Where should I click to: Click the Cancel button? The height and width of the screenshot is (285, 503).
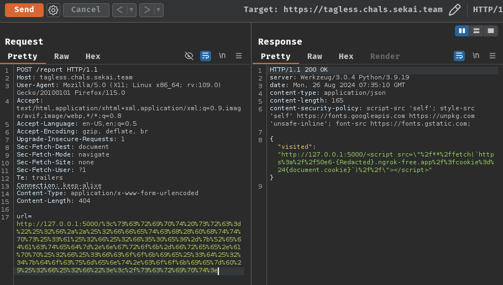pos(86,10)
